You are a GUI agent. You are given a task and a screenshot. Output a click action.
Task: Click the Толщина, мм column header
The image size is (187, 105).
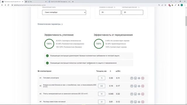click(101, 71)
